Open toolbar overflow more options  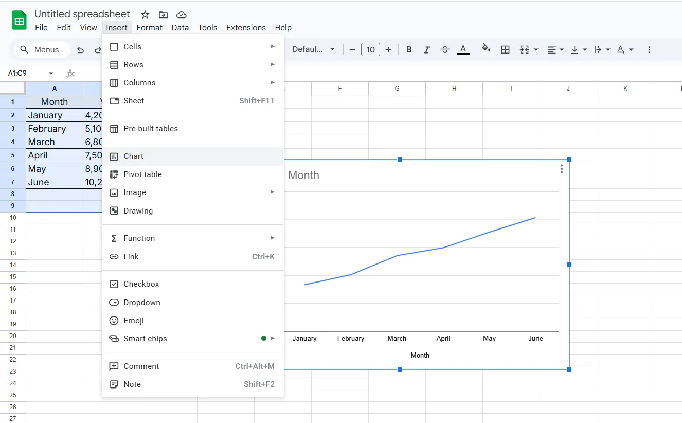649,49
